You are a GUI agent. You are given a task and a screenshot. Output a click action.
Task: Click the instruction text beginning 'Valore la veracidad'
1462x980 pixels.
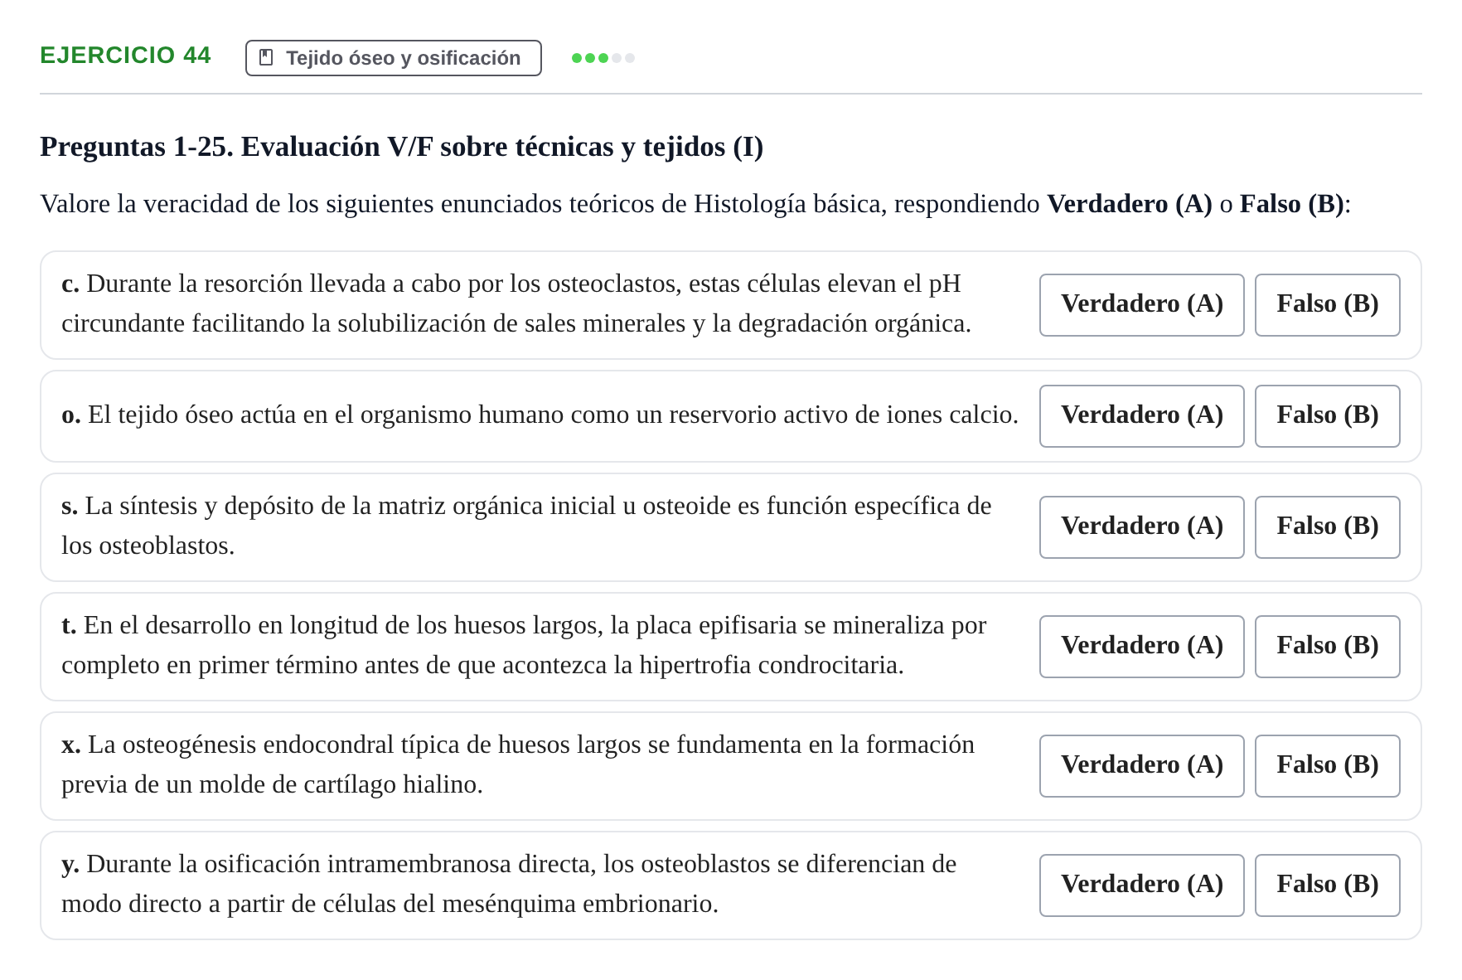pyautogui.click(x=695, y=204)
